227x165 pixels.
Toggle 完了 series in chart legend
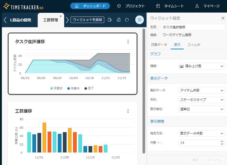pos(89,88)
